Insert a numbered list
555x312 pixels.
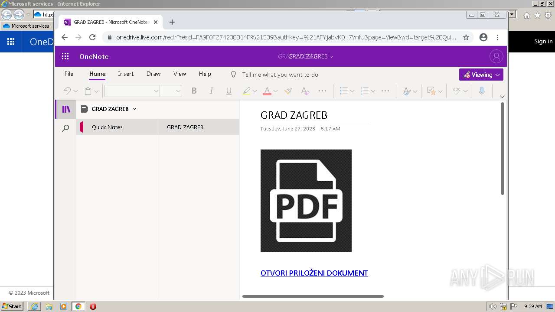point(365,91)
